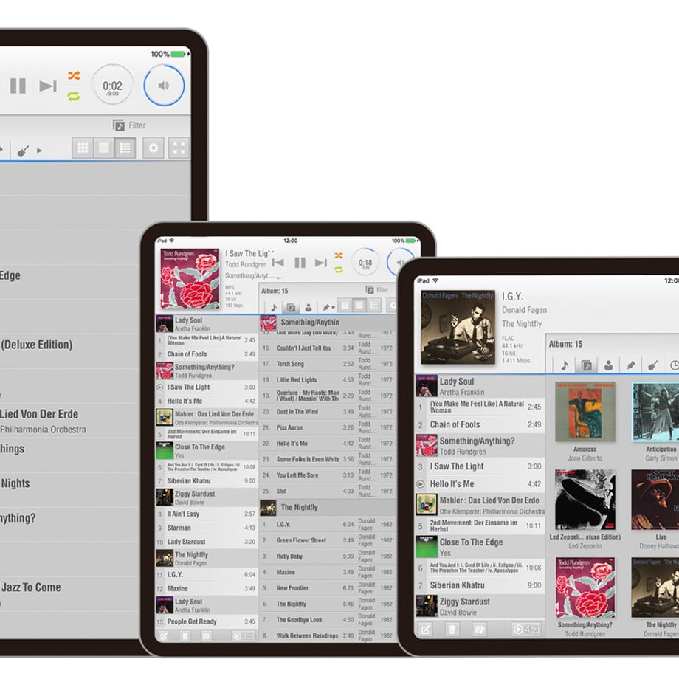The height and width of the screenshot is (679, 679).
Task: Tap the 0:18 time dial on middle iPad
Action: [x=365, y=263]
